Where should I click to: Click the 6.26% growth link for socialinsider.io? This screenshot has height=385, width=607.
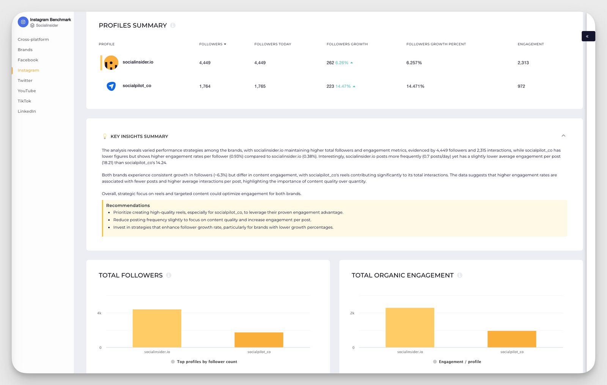[341, 62]
